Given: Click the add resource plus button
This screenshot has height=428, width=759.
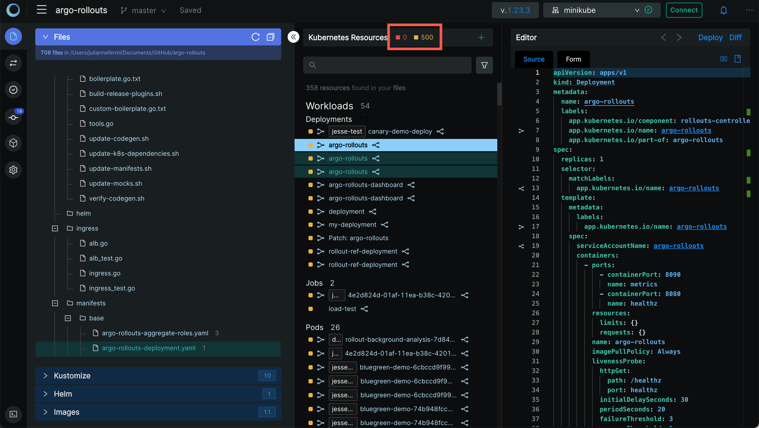Looking at the screenshot, I should (481, 37).
